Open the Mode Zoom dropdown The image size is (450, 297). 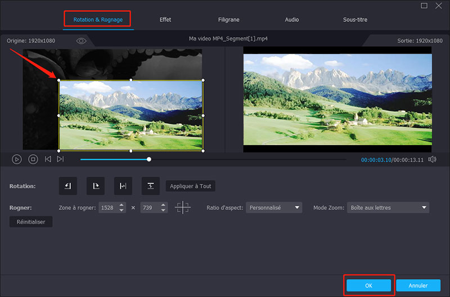[388, 208]
